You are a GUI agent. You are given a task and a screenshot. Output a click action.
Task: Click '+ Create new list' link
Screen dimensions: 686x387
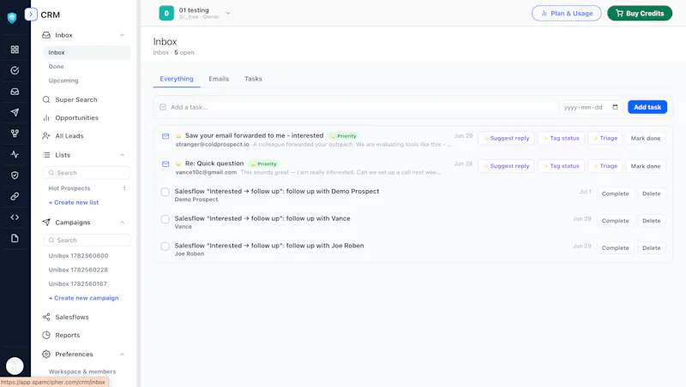(74, 202)
